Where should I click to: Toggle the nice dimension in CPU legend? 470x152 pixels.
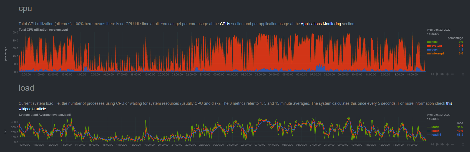click(x=434, y=42)
